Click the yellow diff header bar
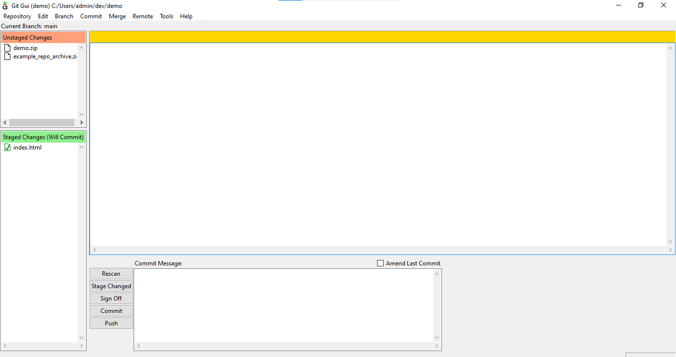676x357 pixels. click(x=382, y=37)
